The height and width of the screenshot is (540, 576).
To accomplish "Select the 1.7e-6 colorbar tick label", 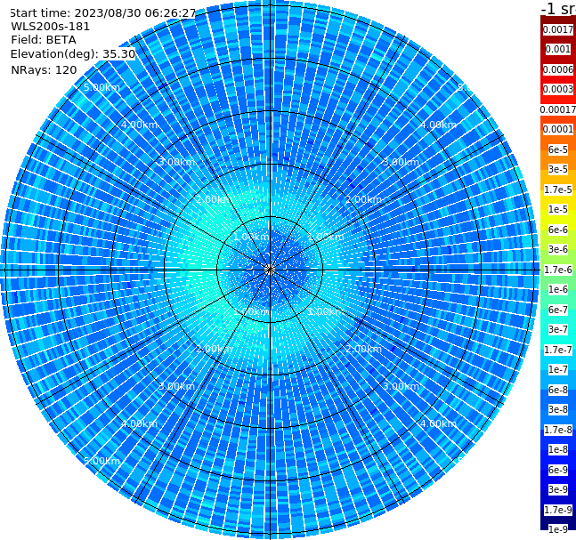I will (x=558, y=270).
